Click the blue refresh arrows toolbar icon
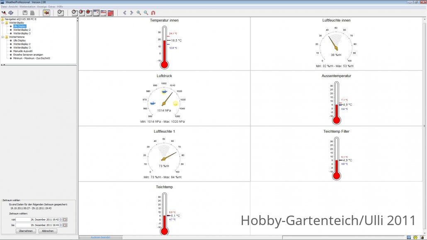Viewport: 427px width, 240px height. pyautogui.click(x=11, y=13)
